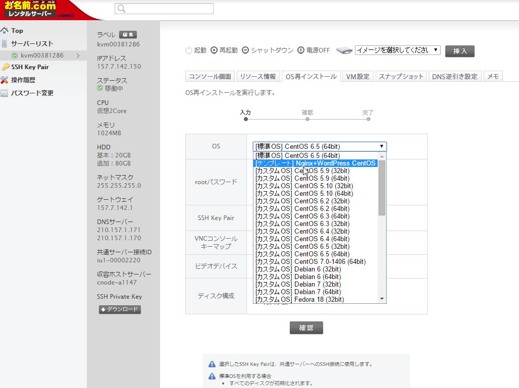Click the IP address 157.7.142.150
The width and height of the screenshot is (519, 388).
pyautogui.click(x=119, y=67)
